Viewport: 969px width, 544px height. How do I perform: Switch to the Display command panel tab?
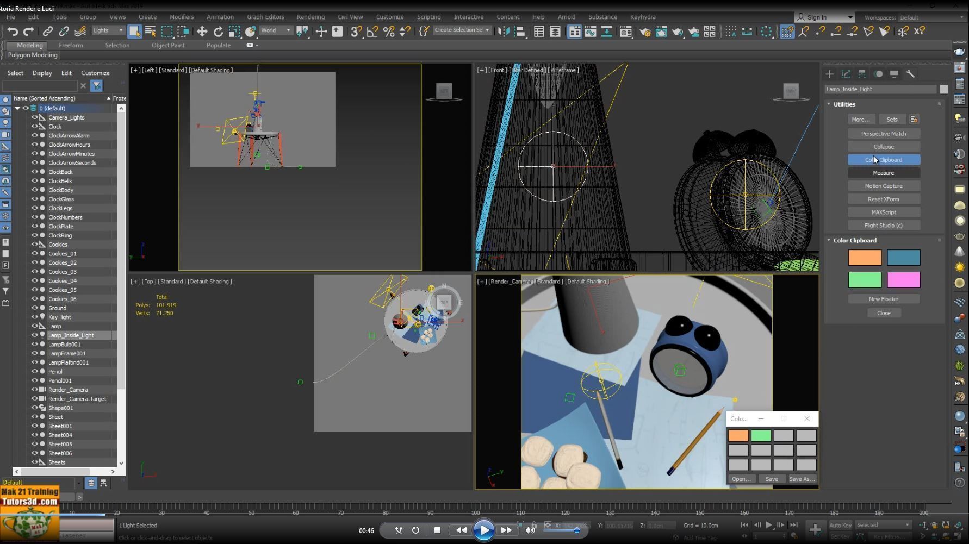click(x=894, y=74)
